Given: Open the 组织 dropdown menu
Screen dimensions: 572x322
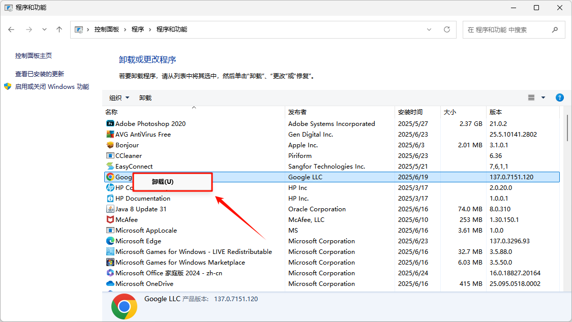Looking at the screenshot, I should click(119, 98).
